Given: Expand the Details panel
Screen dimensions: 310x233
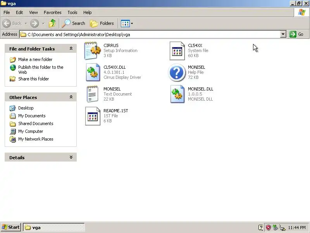Looking at the screenshot, I should click(71, 157).
